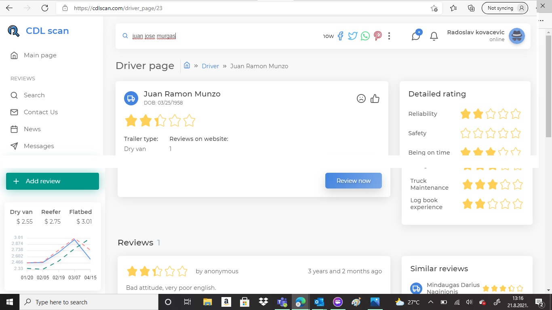Click the WhatsApp share icon
This screenshot has width=552, height=310.
[365, 36]
